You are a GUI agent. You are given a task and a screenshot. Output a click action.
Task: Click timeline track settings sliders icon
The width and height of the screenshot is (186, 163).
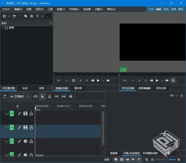(x=5, y=96)
